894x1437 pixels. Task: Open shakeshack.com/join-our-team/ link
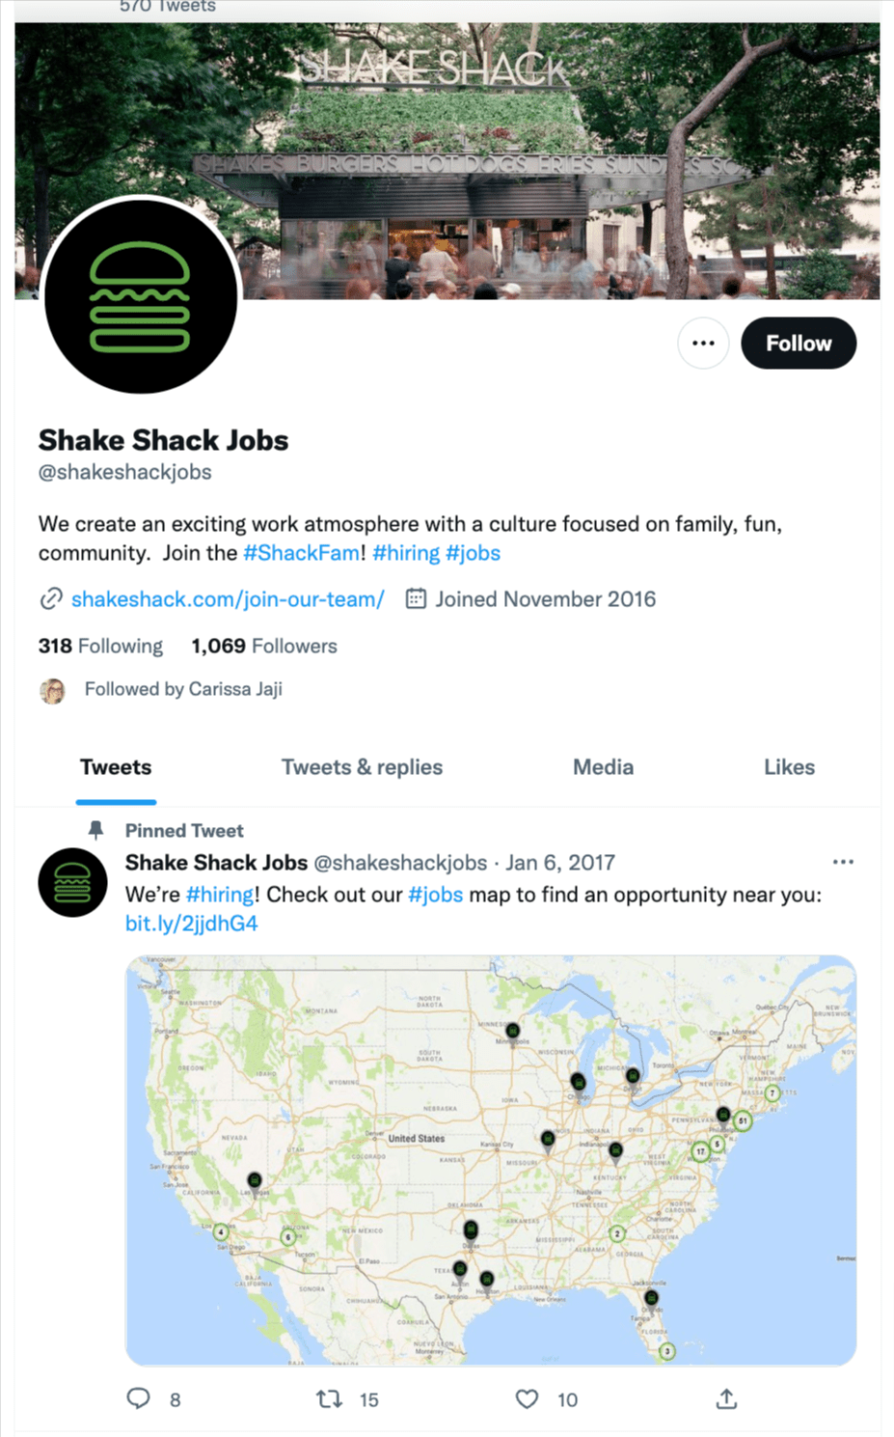pos(227,598)
